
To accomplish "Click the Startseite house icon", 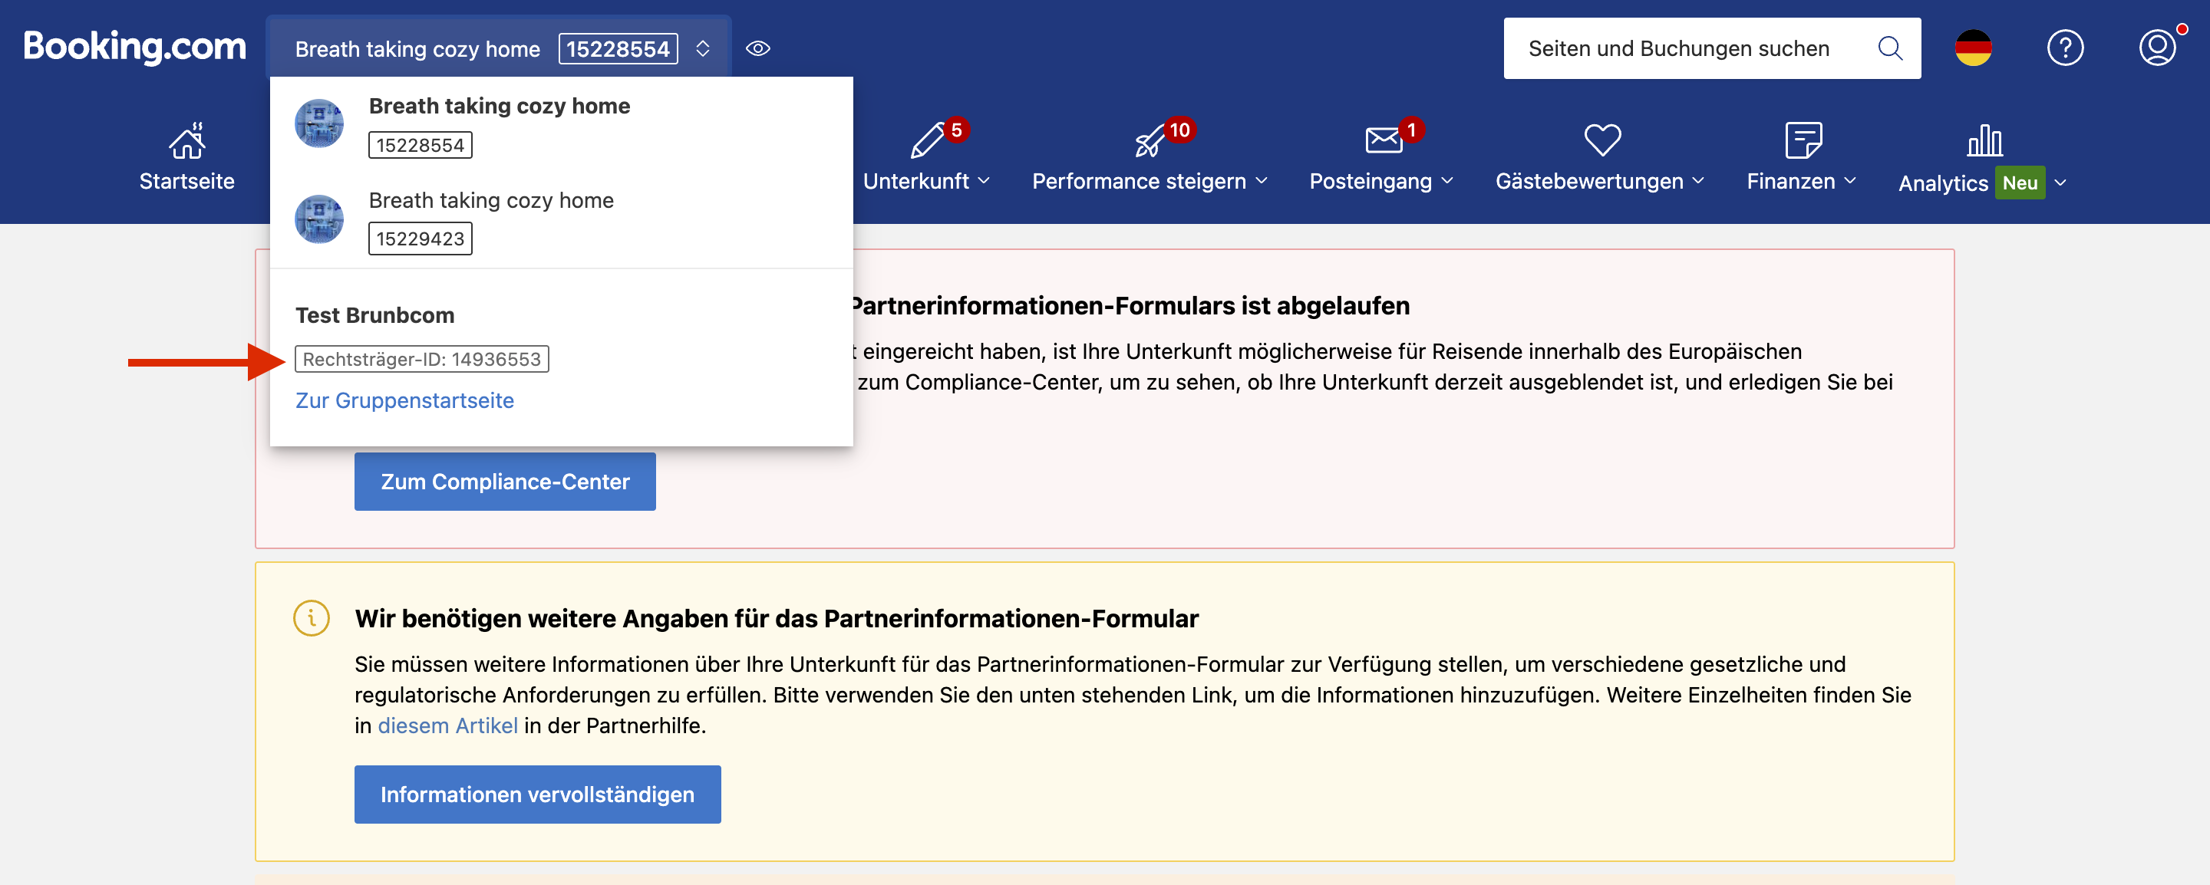I will coord(187,140).
